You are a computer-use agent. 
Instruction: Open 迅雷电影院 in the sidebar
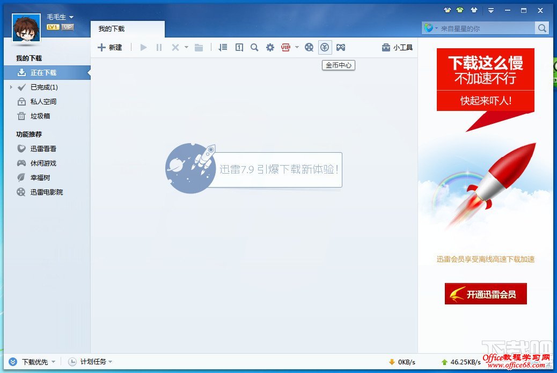click(40, 192)
